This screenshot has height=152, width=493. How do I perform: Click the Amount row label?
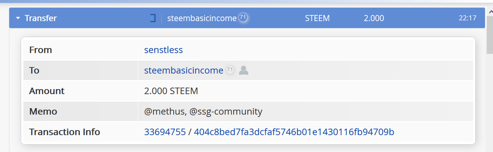coord(47,91)
